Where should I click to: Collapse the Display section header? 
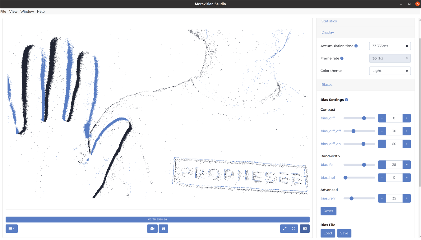[x=366, y=32]
